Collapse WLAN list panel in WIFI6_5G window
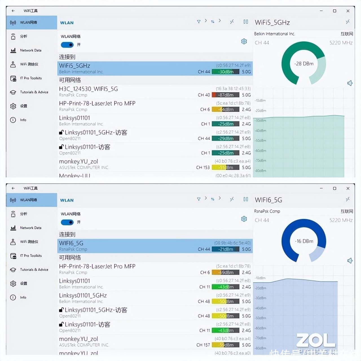Image resolution: width=361 pixels, height=361 pixels. pyautogui.click(x=232, y=199)
